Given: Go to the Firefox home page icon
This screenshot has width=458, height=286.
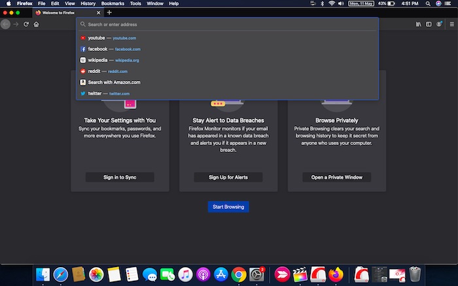Looking at the screenshot, I should click(36, 24).
